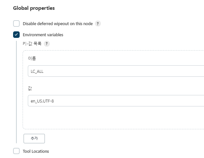Focus the 이름 field containing LC_ALL

point(116,71)
